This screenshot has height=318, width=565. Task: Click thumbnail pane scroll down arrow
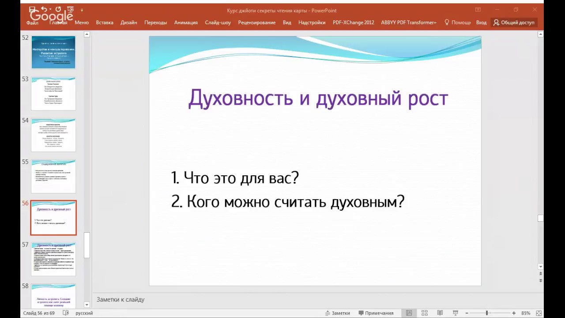[x=87, y=305]
